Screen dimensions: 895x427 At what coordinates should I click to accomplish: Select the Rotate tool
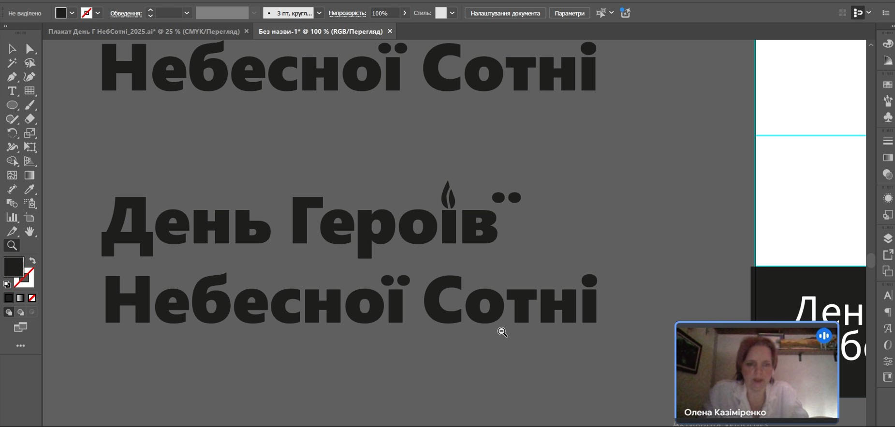pyautogui.click(x=12, y=133)
